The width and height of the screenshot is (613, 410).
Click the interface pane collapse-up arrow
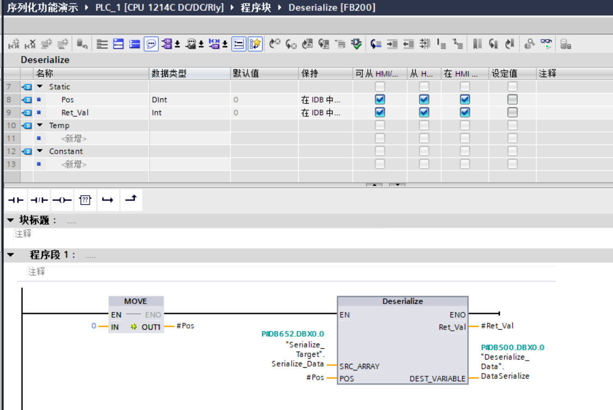click(x=375, y=185)
